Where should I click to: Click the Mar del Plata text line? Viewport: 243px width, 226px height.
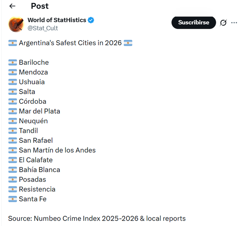tap(40, 111)
